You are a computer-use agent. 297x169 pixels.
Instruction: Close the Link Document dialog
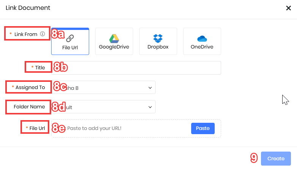[289, 8]
